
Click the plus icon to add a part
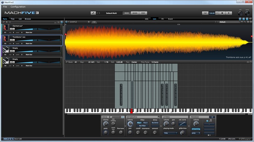(x=6, y=22)
